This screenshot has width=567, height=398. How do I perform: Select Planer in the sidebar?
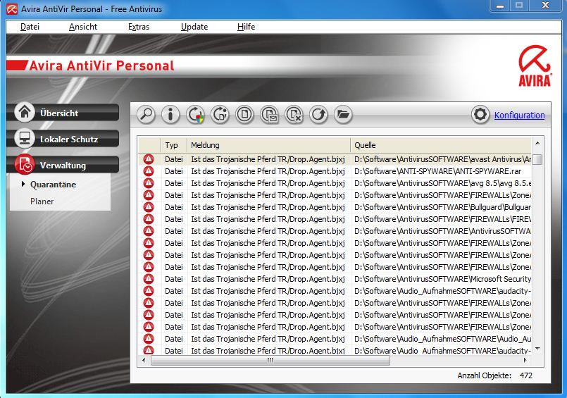(x=42, y=201)
